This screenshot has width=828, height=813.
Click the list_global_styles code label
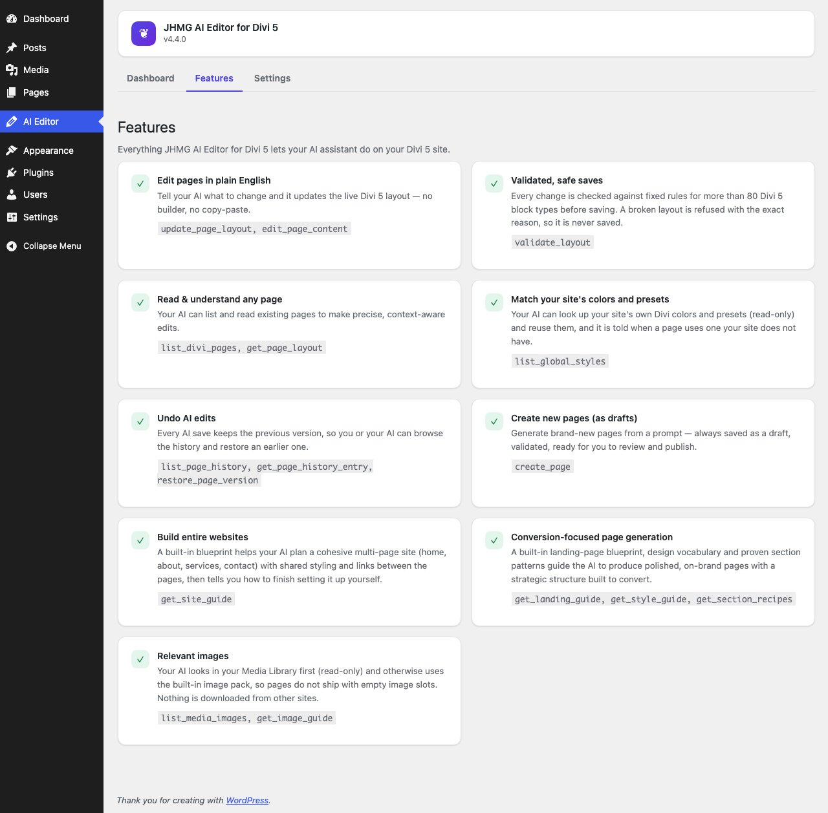point(560,361)
